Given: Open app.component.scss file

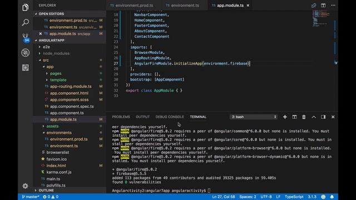Looking at the screenshot, I should [x=70, y=100].
